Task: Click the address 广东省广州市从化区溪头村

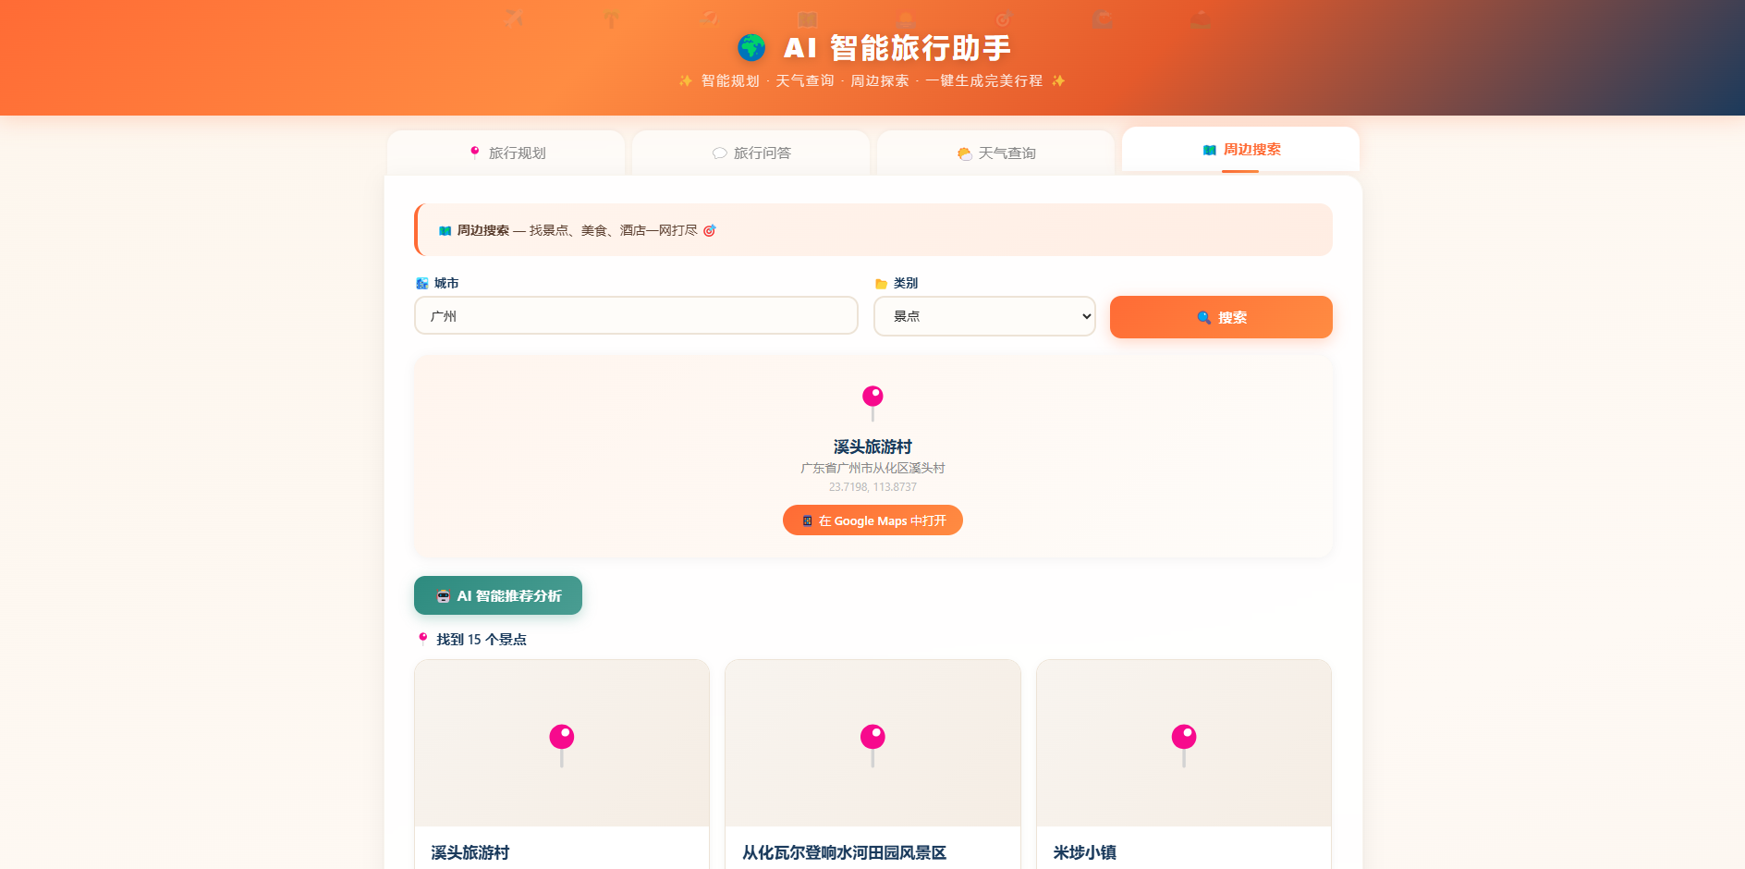Action: point(872,468)
